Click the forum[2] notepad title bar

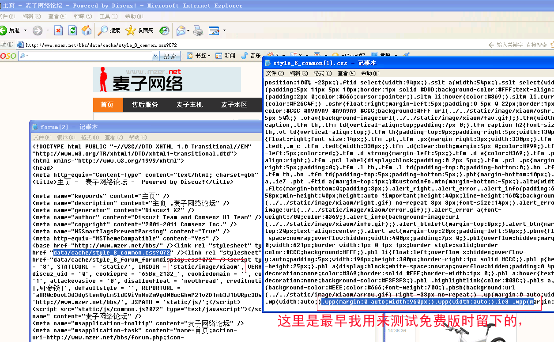pos(146,127)
